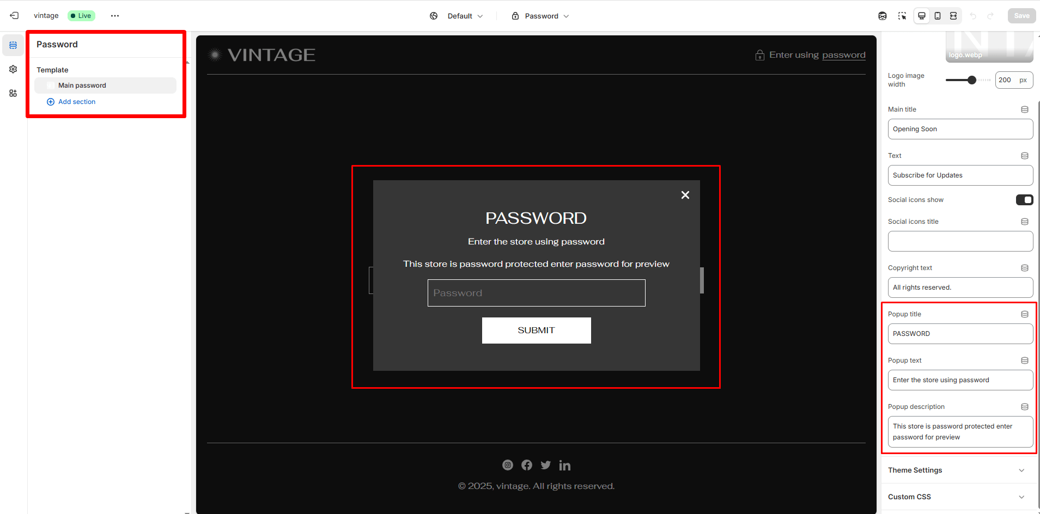1040x514 pixels.
Task: Click the Popup title input field
Action: 960,334
